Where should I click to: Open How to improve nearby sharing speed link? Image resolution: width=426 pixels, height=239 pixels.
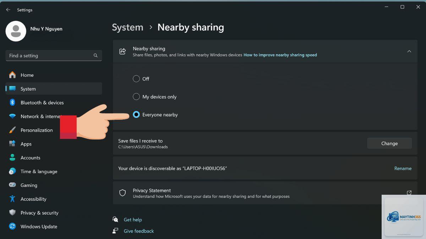280,55
